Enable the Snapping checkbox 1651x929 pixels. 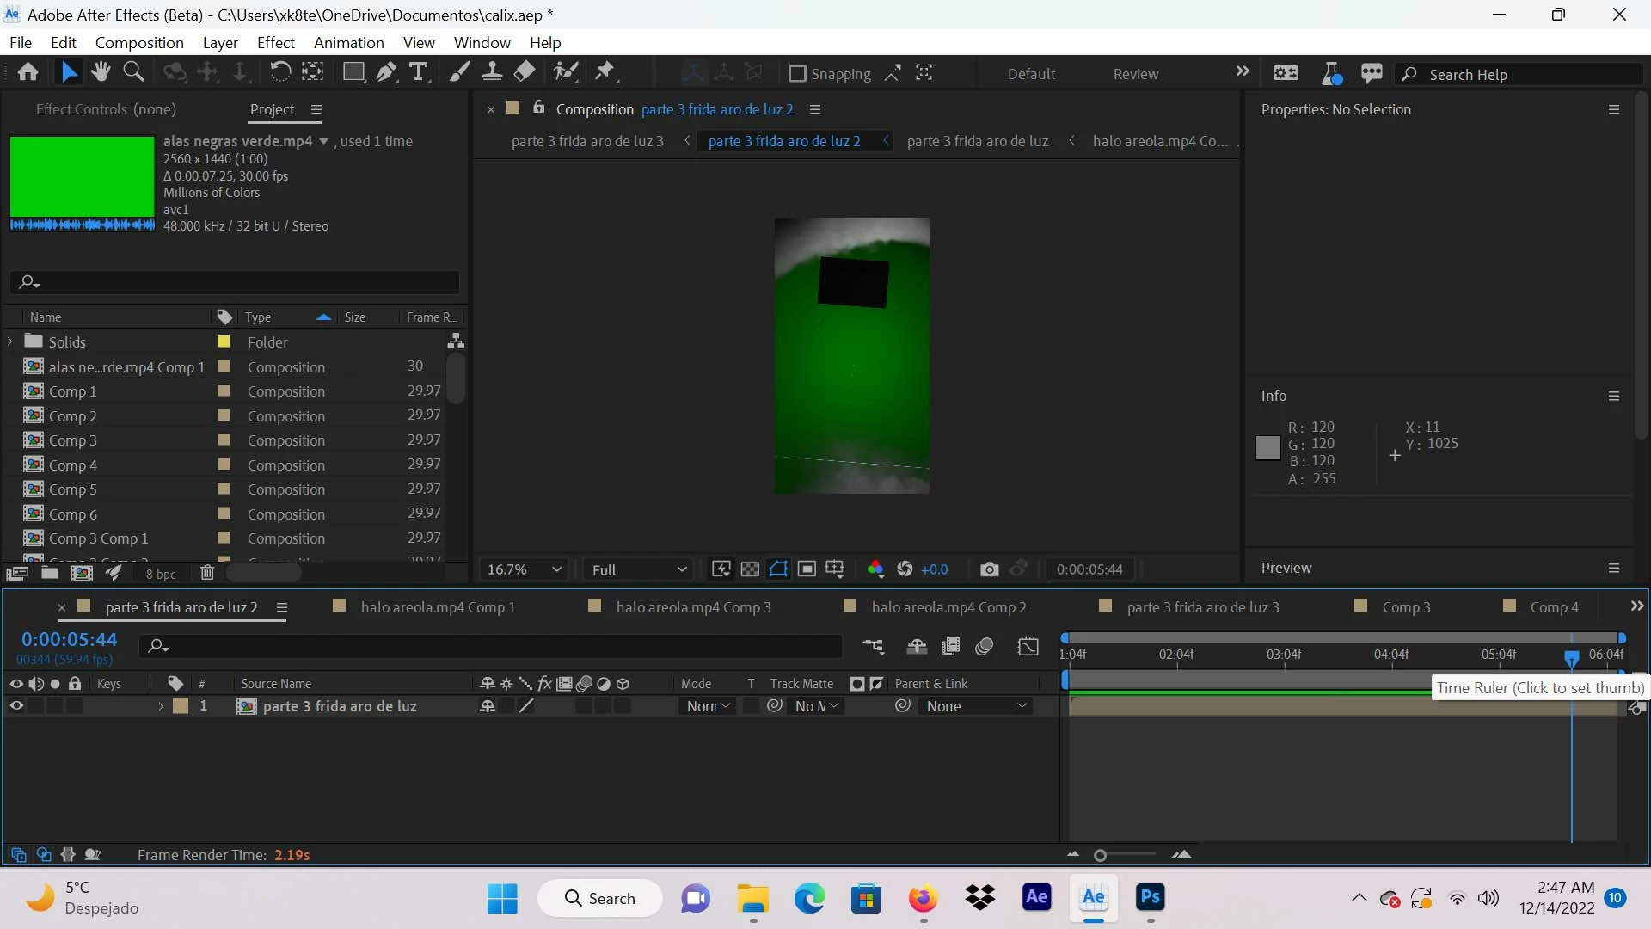pos(797,74)
